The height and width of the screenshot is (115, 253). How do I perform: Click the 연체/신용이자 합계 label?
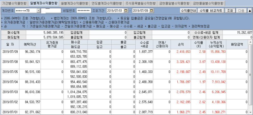[x=206, y=37]
